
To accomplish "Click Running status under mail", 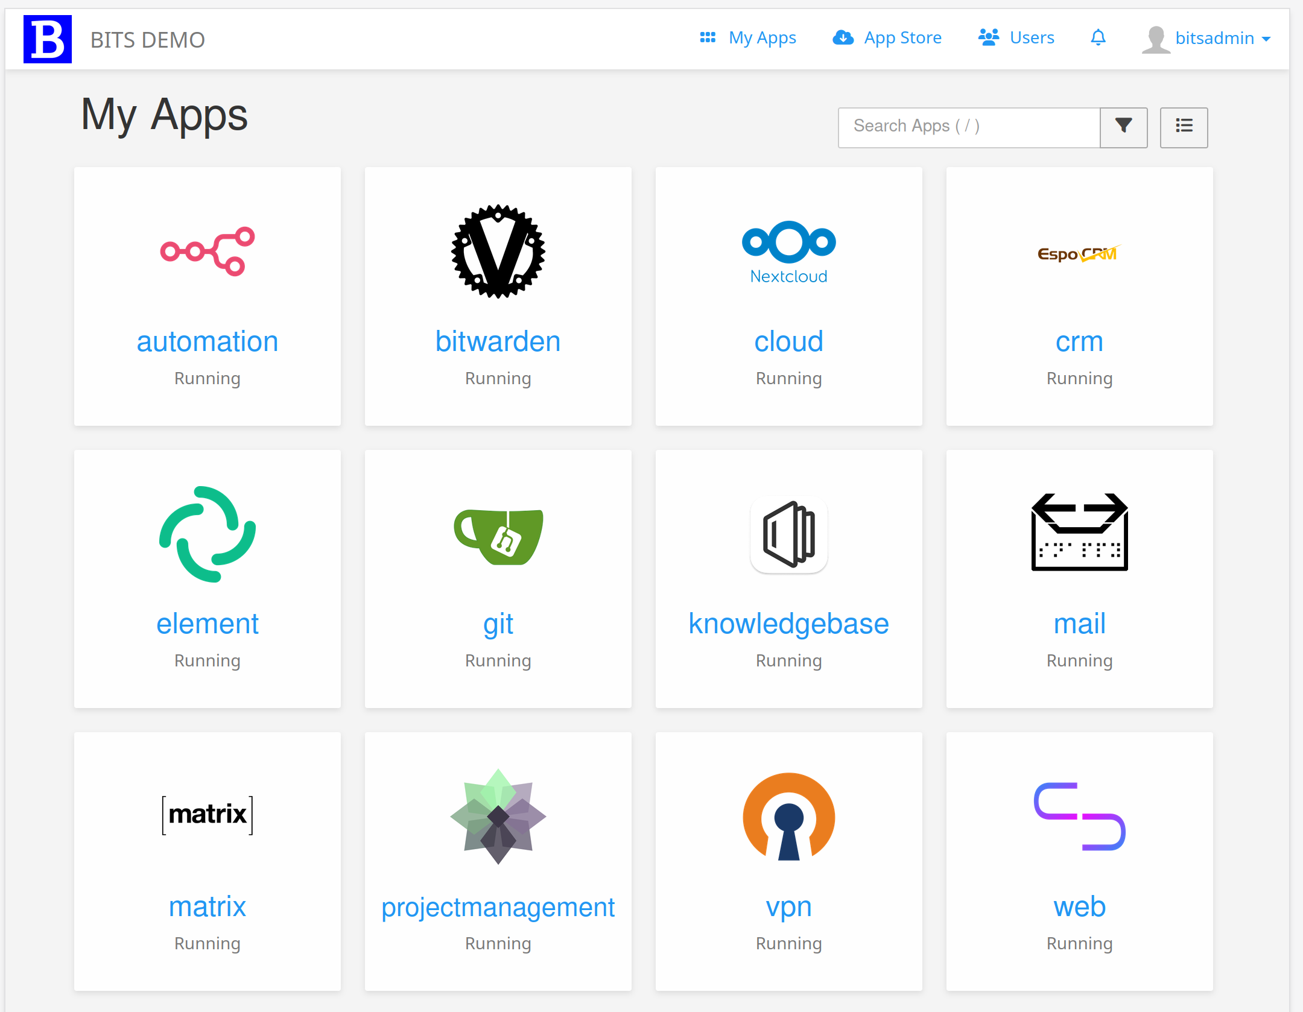I will tap(1080, 660).
